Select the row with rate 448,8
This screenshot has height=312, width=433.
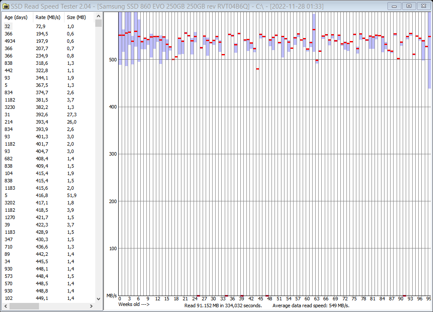click(x=48, y=291)
